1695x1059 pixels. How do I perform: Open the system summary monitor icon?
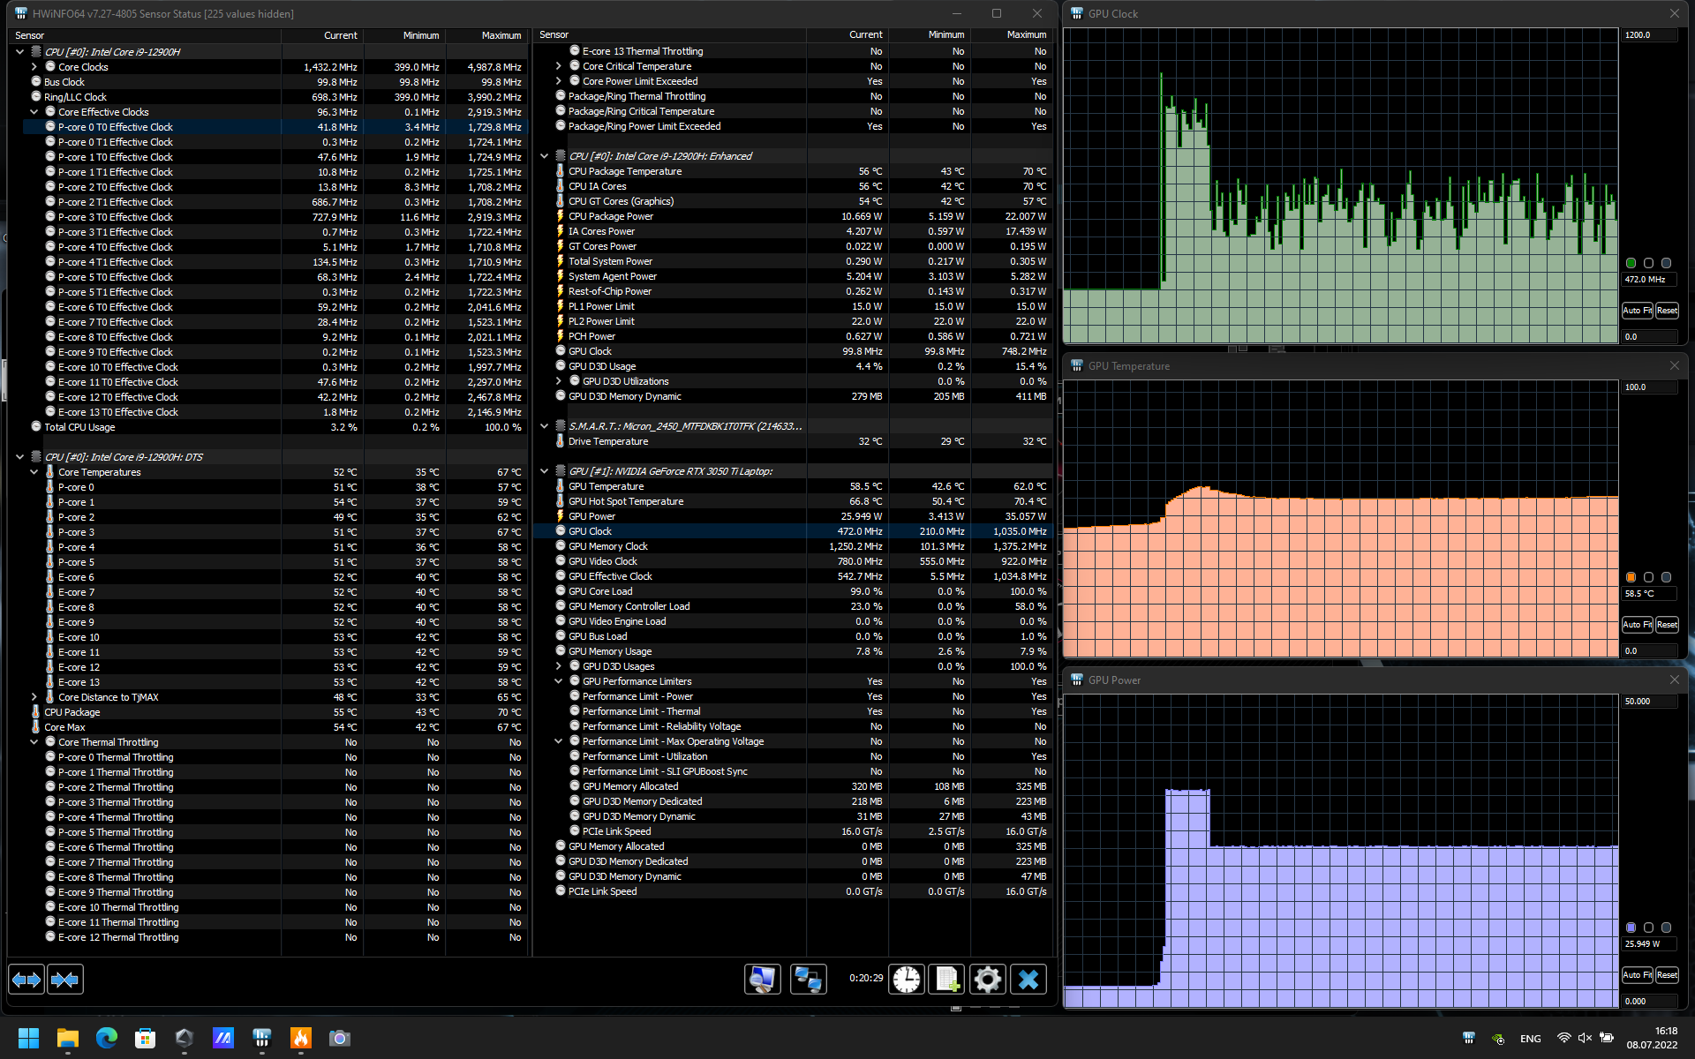[762, 980]
